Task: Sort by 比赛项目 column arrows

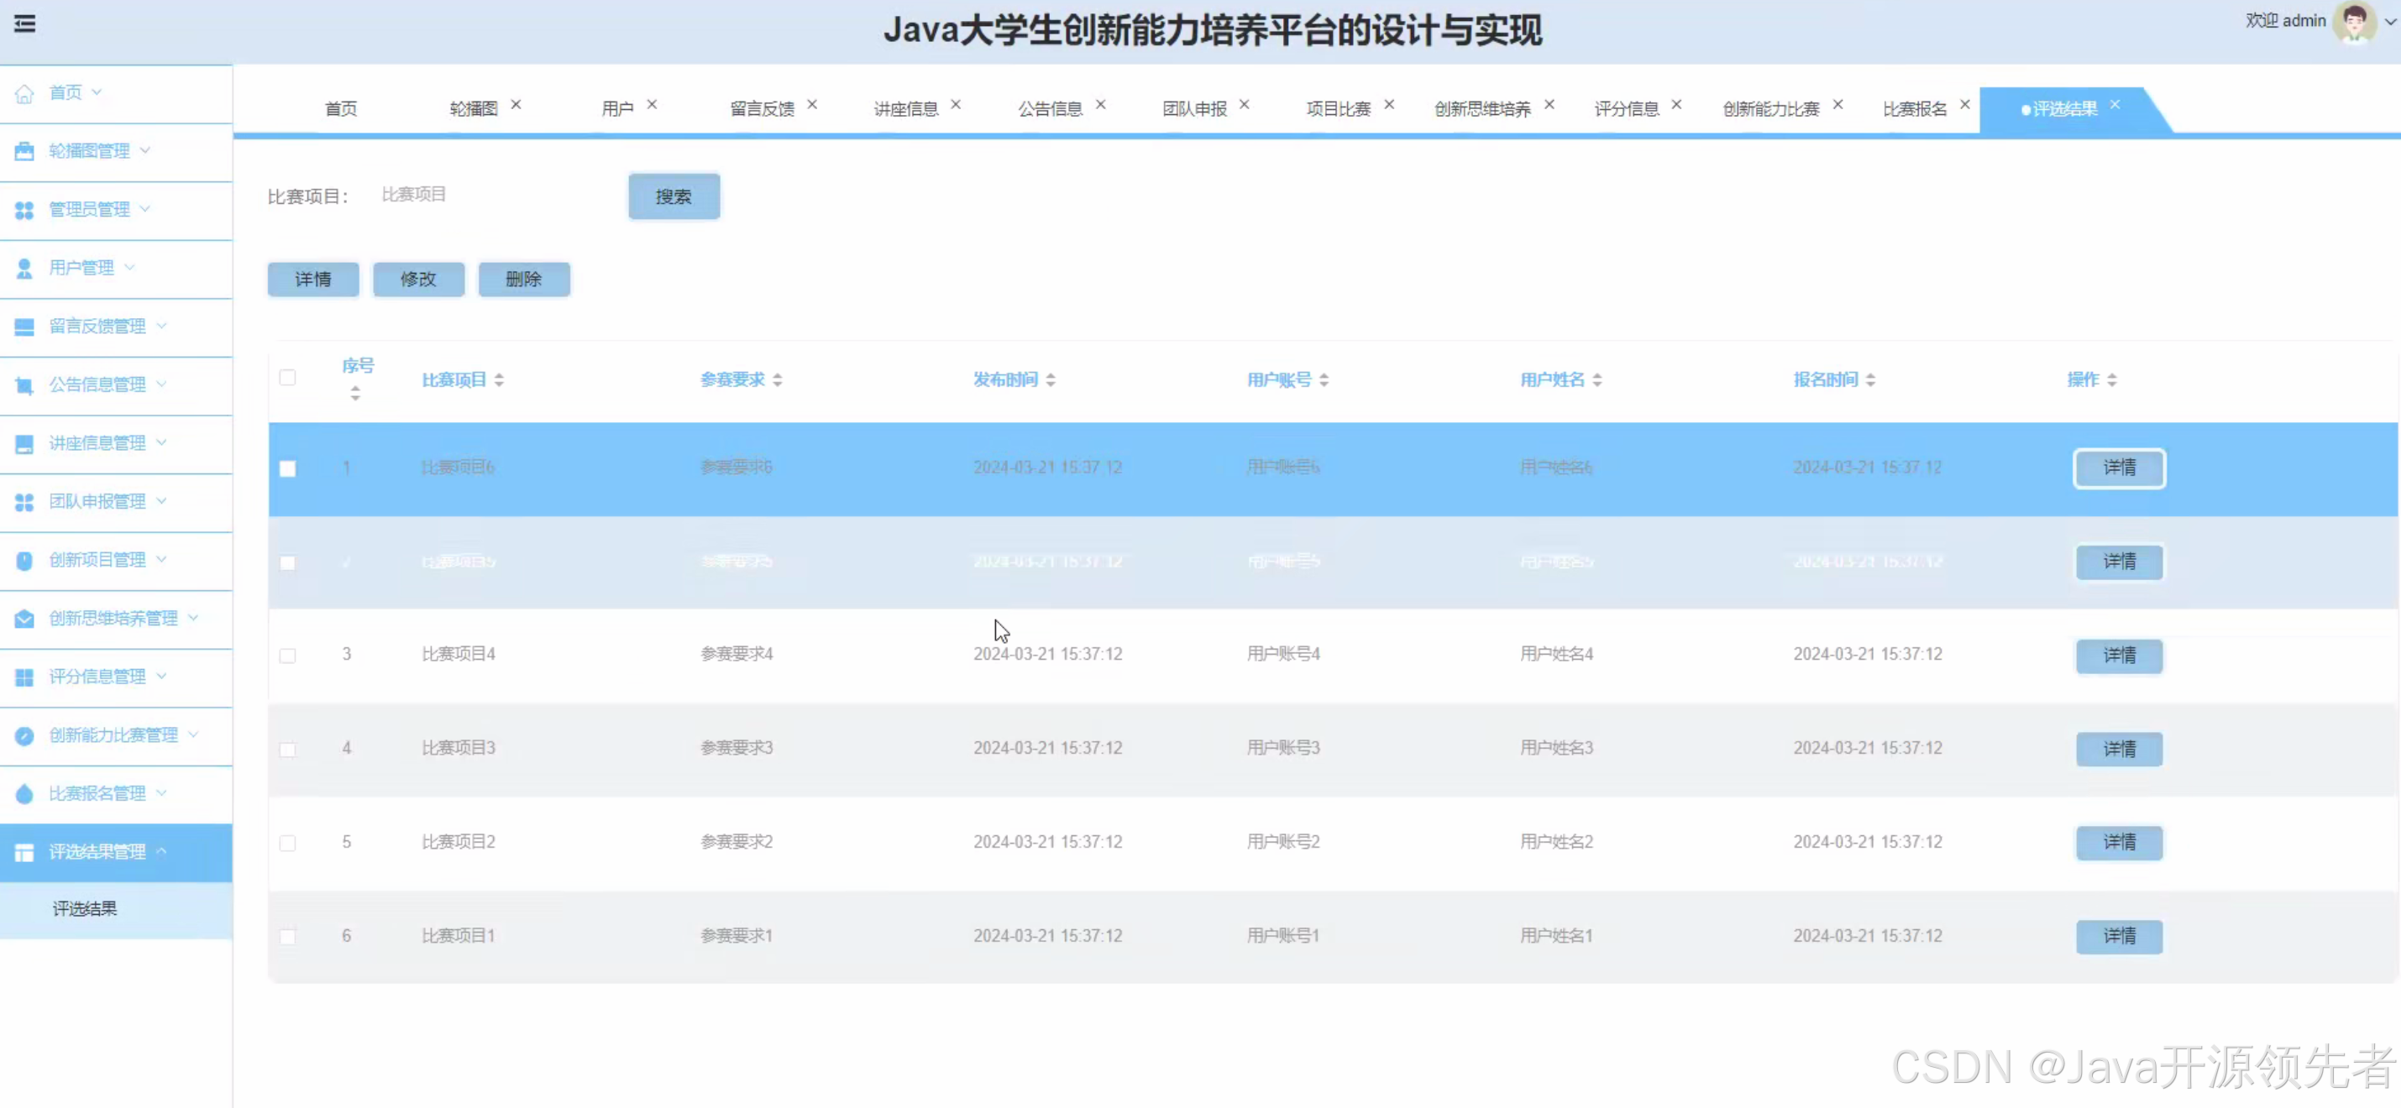Action: (499, 380)
